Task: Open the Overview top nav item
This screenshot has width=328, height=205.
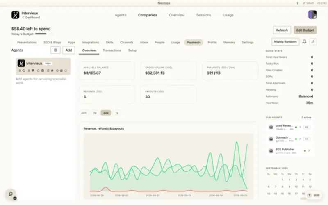Action: 177,15
